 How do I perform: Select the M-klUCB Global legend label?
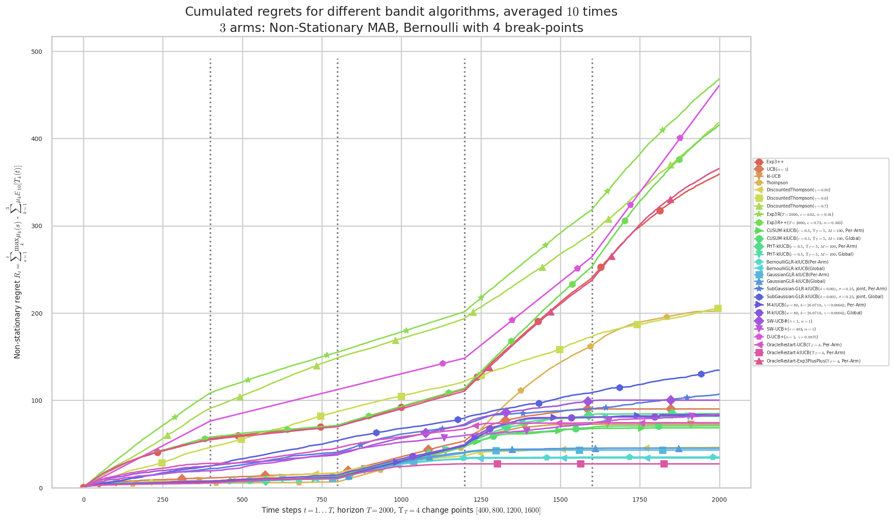point(814,313)
